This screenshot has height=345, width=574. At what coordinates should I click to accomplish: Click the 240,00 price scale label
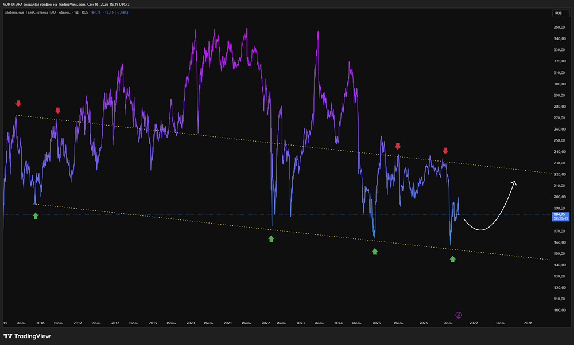560,152
